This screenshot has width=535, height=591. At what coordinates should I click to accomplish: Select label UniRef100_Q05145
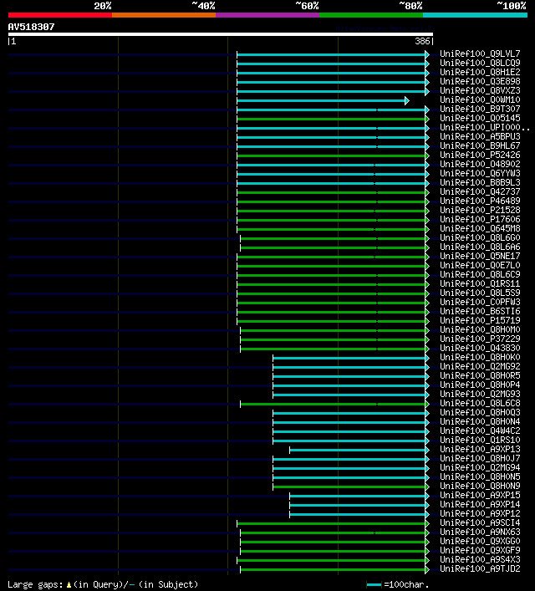[x=480, y=118]
